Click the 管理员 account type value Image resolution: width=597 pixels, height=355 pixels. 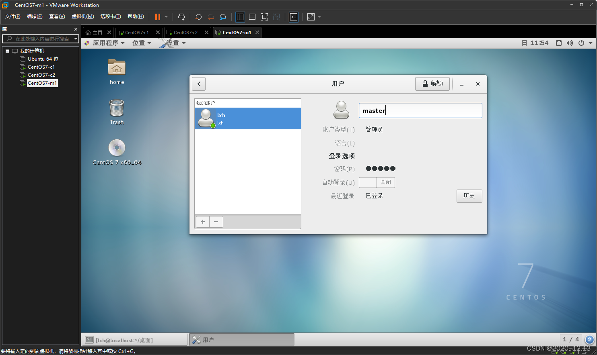coord(374,129)
